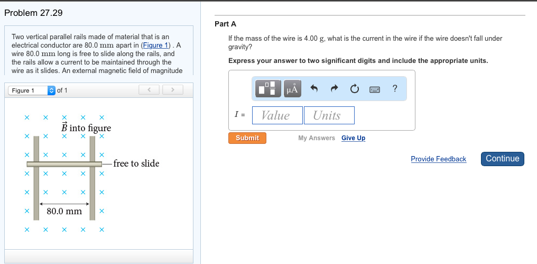Open the µÅ units symbols palette
Viewport: 537px width, 264px height.
[x=292, y=89]
